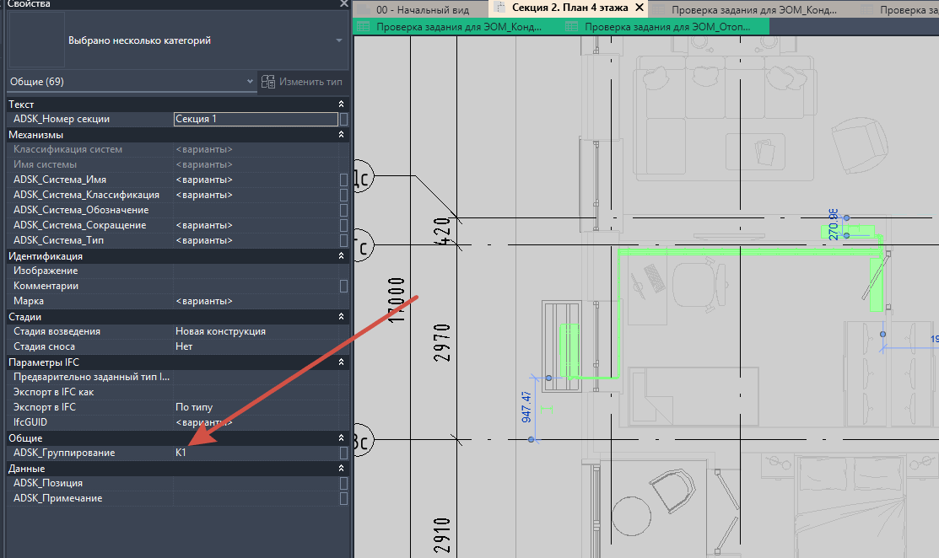
Task: Click schedule icon on green ЭОМ_Отоп tab
Action: coord(572,26)
